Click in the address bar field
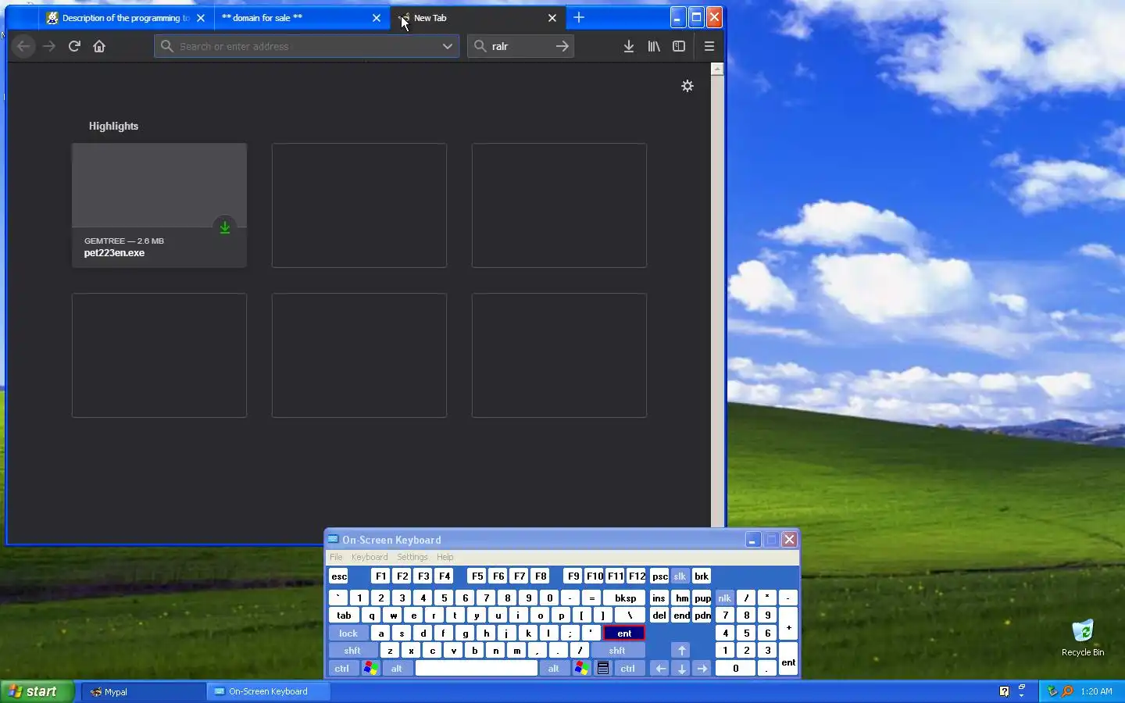 (307, 46)
